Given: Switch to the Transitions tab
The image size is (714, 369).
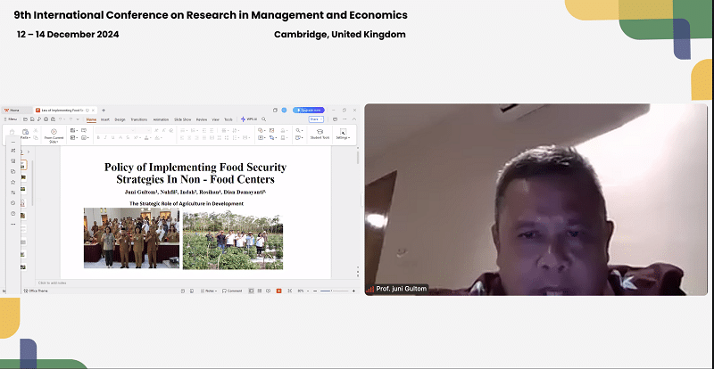Looking at the screenshot, I should [x=138, y=119].
